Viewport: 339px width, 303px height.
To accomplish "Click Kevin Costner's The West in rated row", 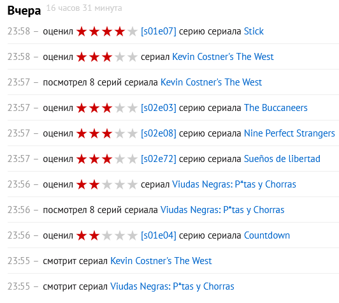I will (x=223, y=57).
